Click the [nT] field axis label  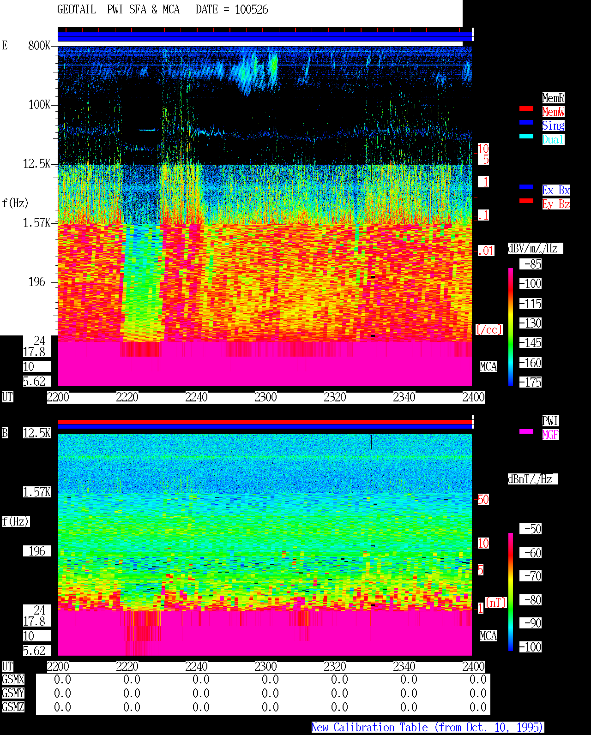point(496,603)
